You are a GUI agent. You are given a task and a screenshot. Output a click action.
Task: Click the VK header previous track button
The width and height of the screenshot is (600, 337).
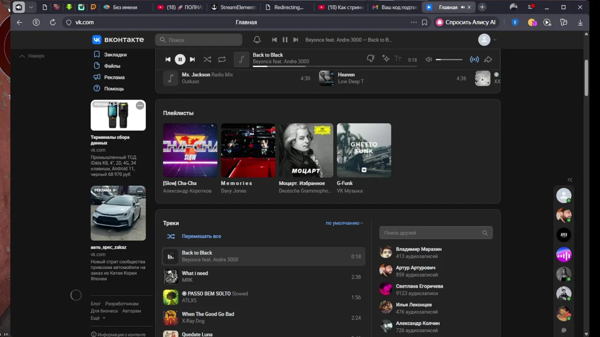point(274,40)
